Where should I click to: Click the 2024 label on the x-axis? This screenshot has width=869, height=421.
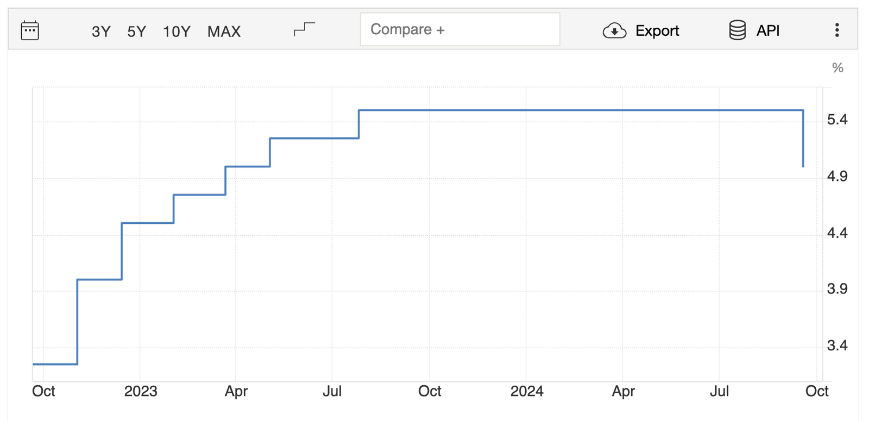(x=527, y=391)
